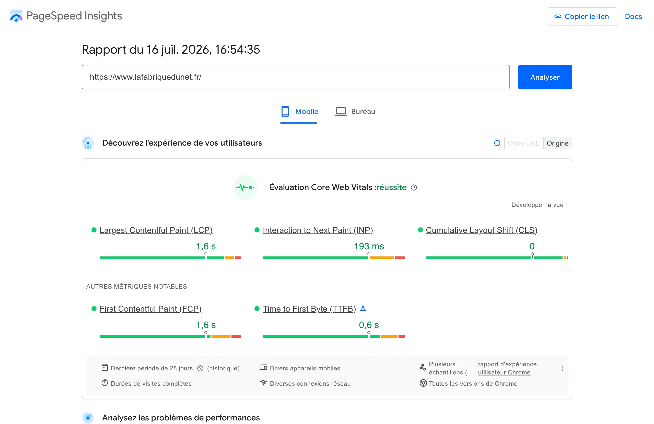654x424 pixels.
Task: Click the stopwatch icon for Durées de visites
Action: point(105,383)
